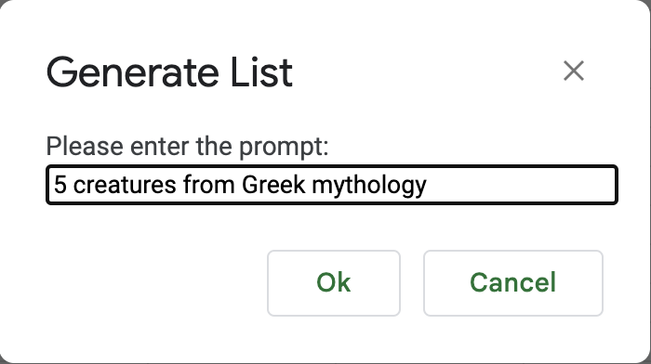Confirm the prompt with Ok
The width and height of the screenshot is (651, 364).
click(x=334, y=283)
